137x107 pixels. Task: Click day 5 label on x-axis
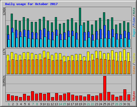25,104
